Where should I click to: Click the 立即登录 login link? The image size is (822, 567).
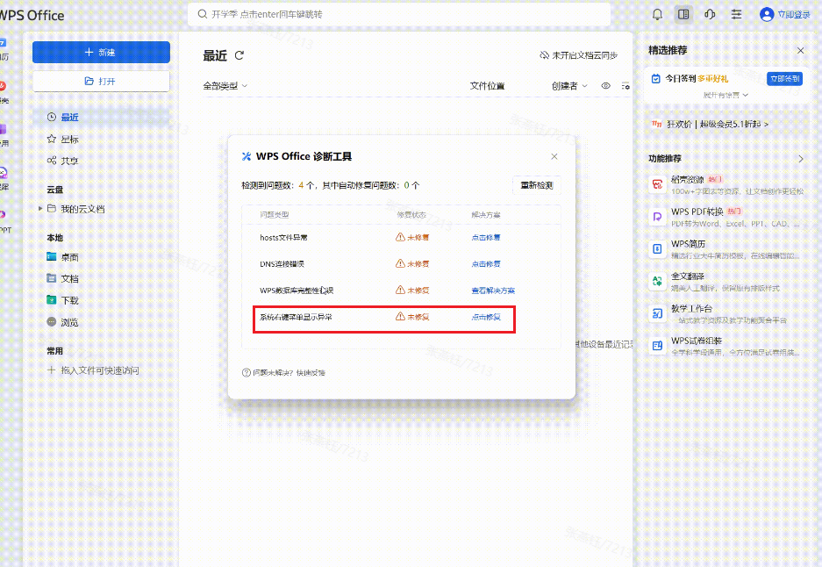794,15
